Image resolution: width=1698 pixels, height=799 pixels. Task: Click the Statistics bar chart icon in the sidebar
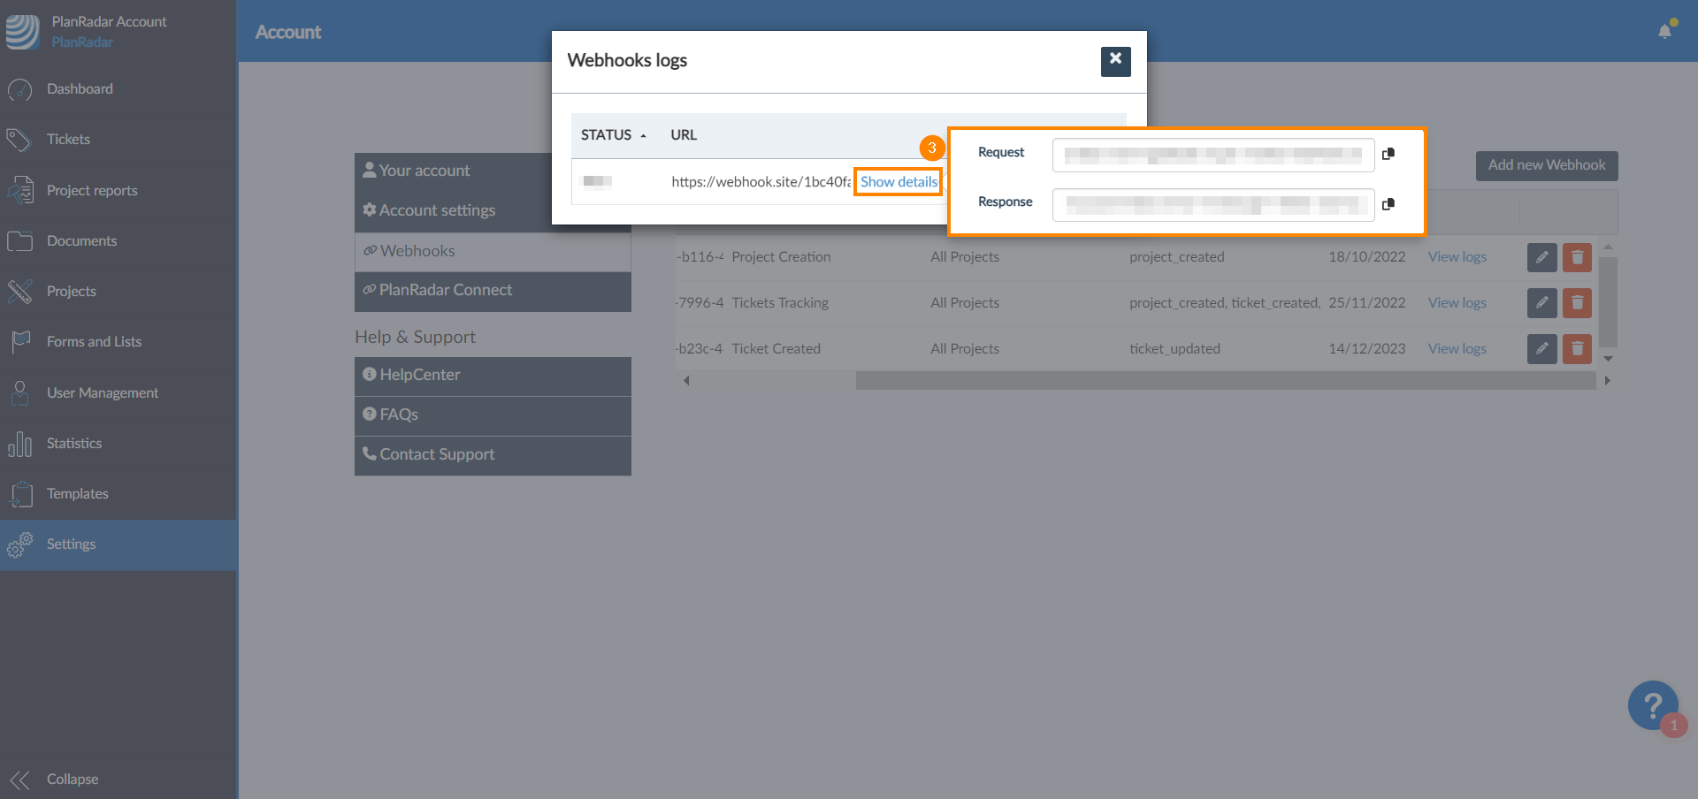pos(20,444)
